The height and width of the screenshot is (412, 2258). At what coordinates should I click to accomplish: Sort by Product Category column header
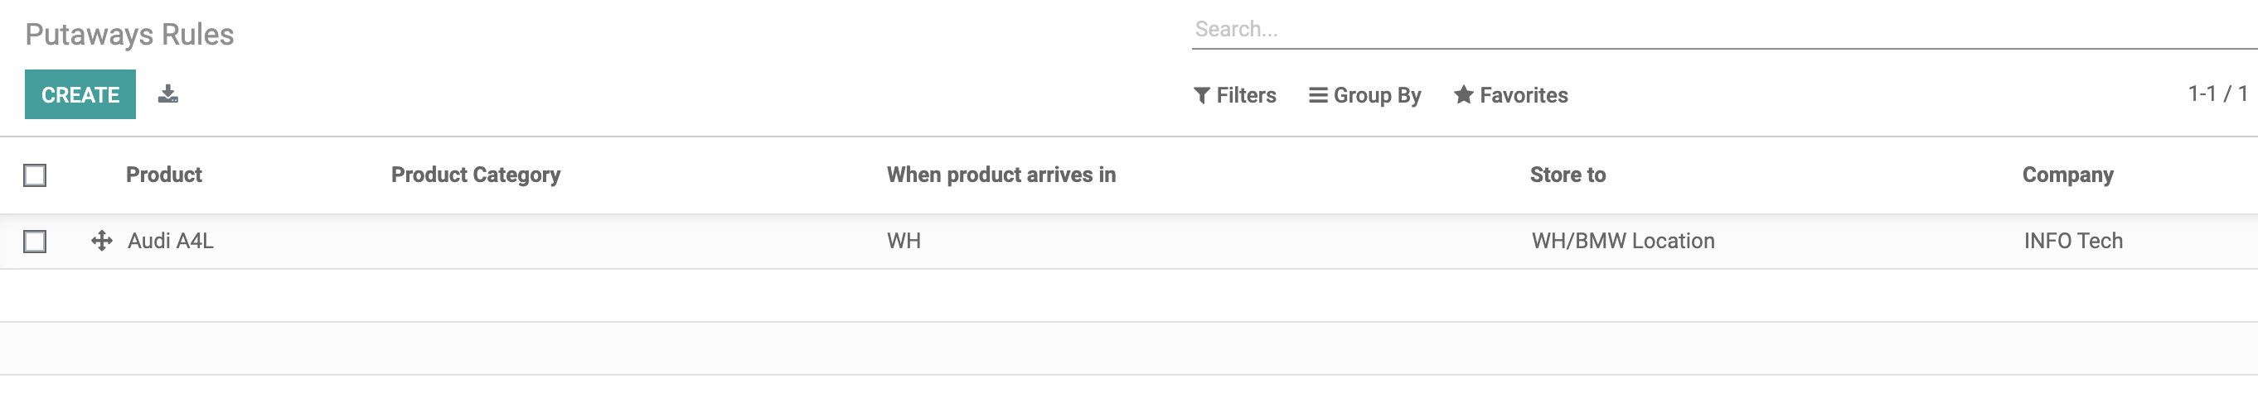pos(475,175)
